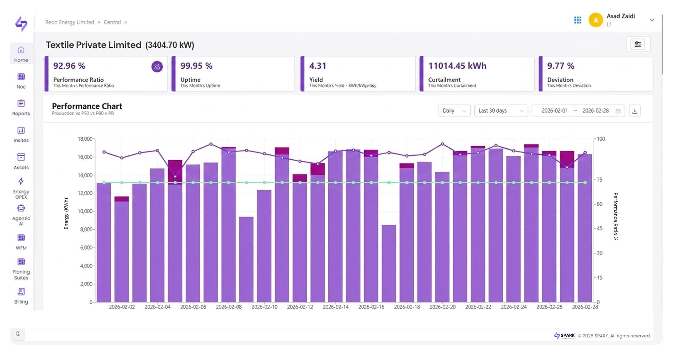Expand the Last 30 days dropdown
This screenshot has height=355, width=673.
501,111
